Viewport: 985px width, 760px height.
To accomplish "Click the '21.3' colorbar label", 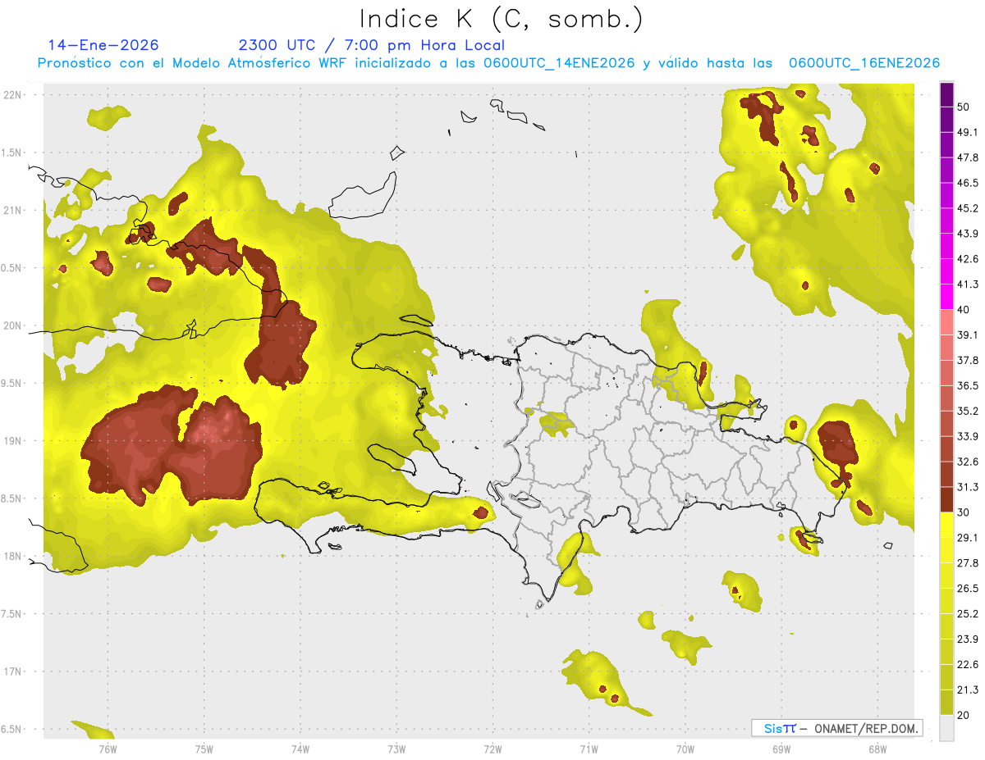I will (967, 690).
